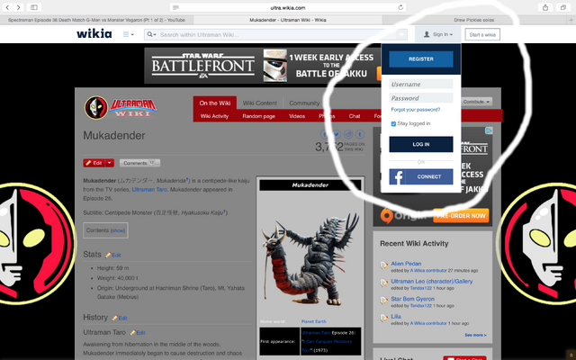Click the Star Wars Battlefront banner ad
The width and height of the screenshot is (576, 360).
click(x=263, y=66)
